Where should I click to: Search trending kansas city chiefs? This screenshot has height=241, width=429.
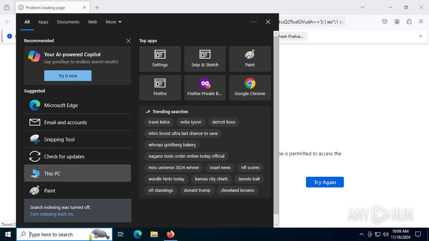click(x=211, y=179)
